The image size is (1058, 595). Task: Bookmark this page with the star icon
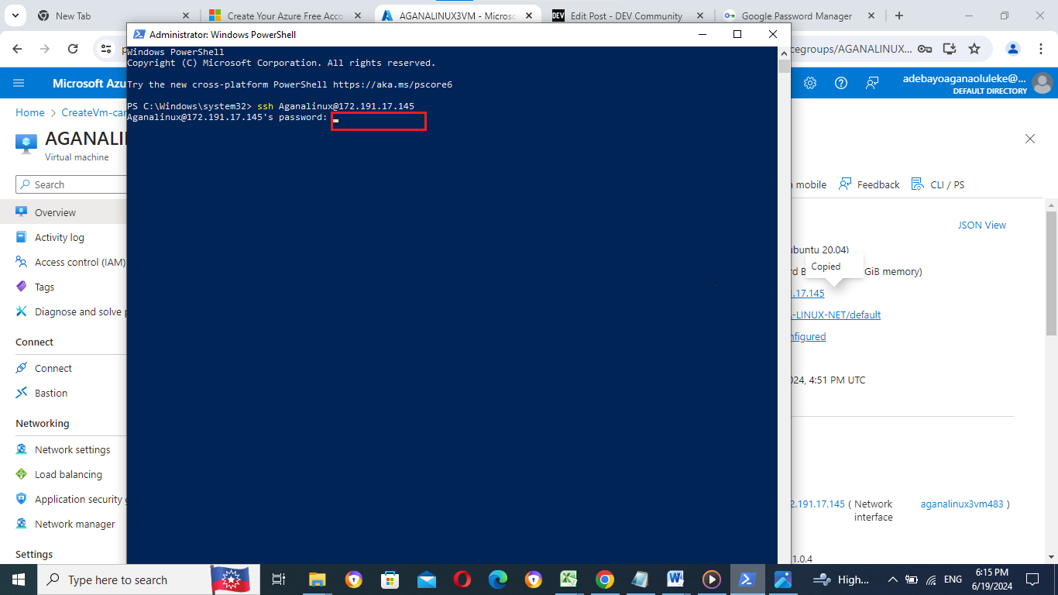coord(974,48)
